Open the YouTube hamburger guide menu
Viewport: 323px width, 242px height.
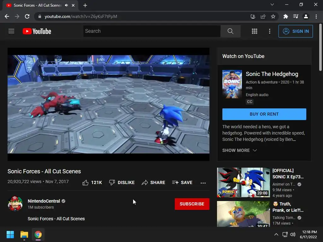coord(11,31)
